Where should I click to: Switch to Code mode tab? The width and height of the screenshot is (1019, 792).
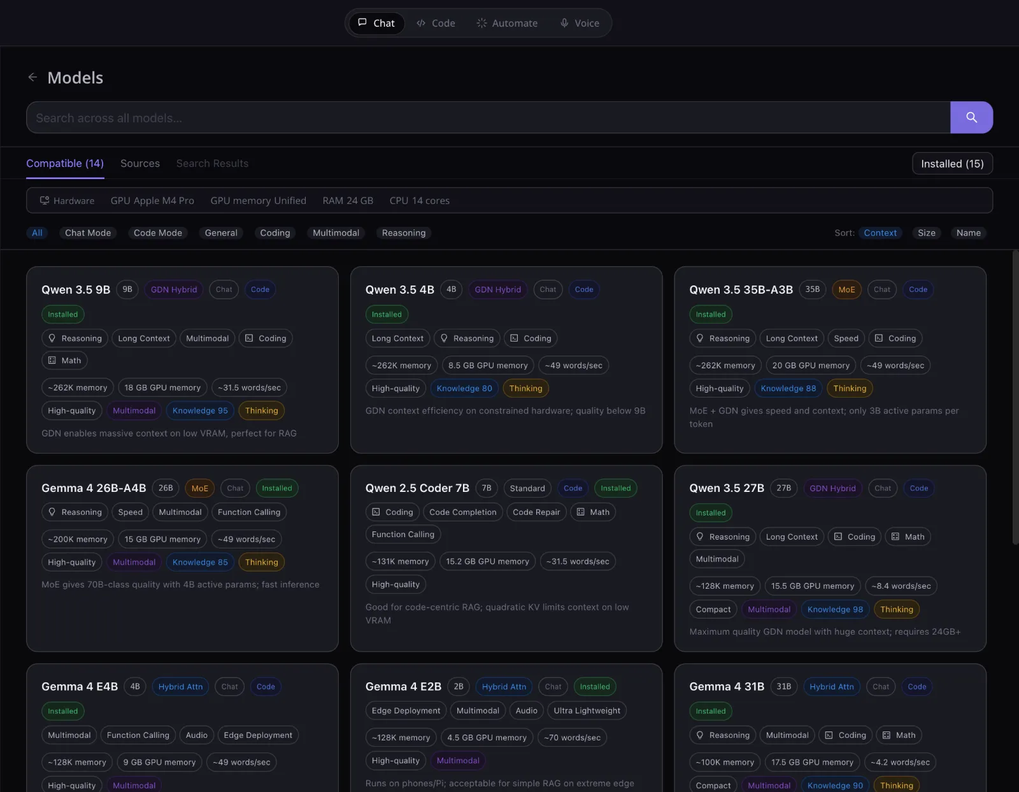436,23
